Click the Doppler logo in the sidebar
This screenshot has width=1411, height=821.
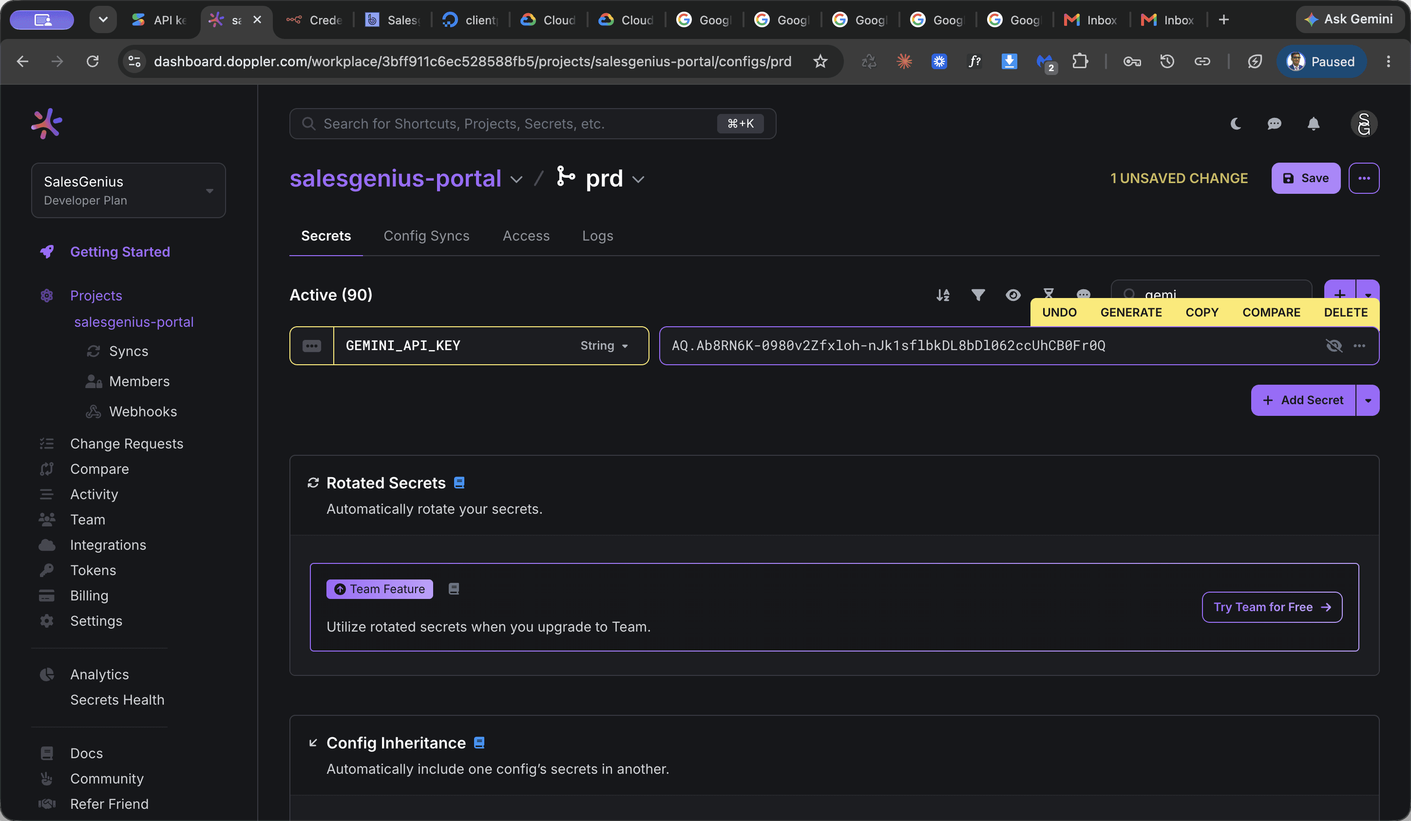[46, 123]
